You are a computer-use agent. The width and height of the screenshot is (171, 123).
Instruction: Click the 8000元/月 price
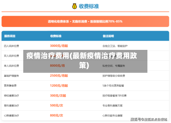pyautogui.click(x=57, y=66)
